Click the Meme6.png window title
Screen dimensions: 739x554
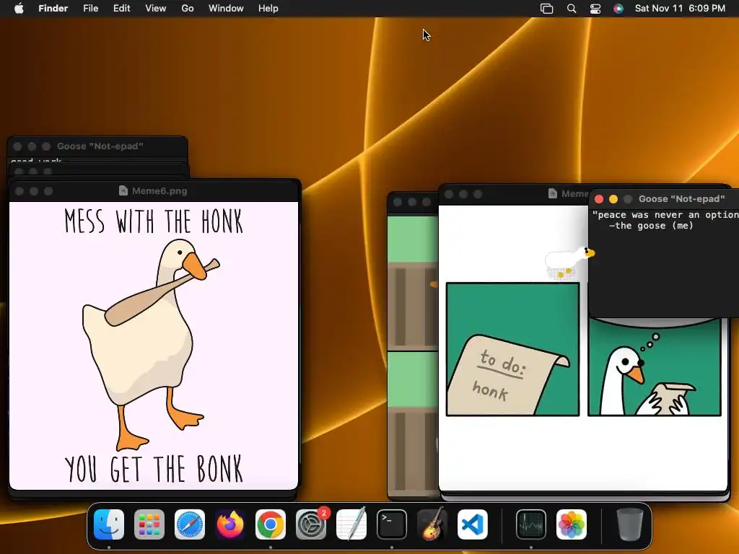(x=159, y=190)
